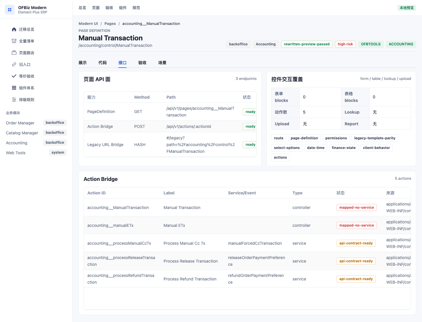Viewport: 422px width, 322px height.
Task: Click the checkmark icon beside 等价验收
Action: point(14,76)
